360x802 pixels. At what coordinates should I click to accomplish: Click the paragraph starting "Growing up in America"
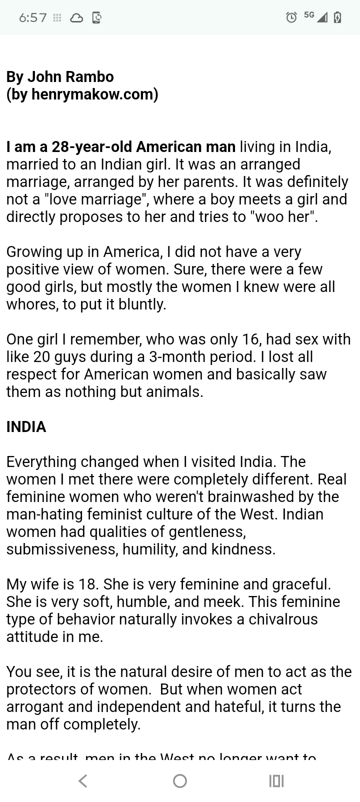[x=170, y=278]
